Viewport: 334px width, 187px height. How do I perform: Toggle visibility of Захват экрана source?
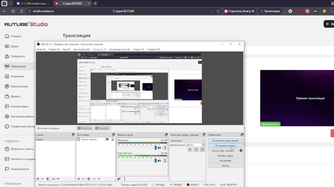(x=107, y=139)
